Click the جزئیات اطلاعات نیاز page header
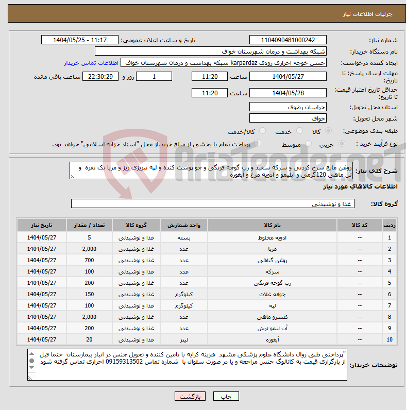406x410 pixels. tap(367, 14)
